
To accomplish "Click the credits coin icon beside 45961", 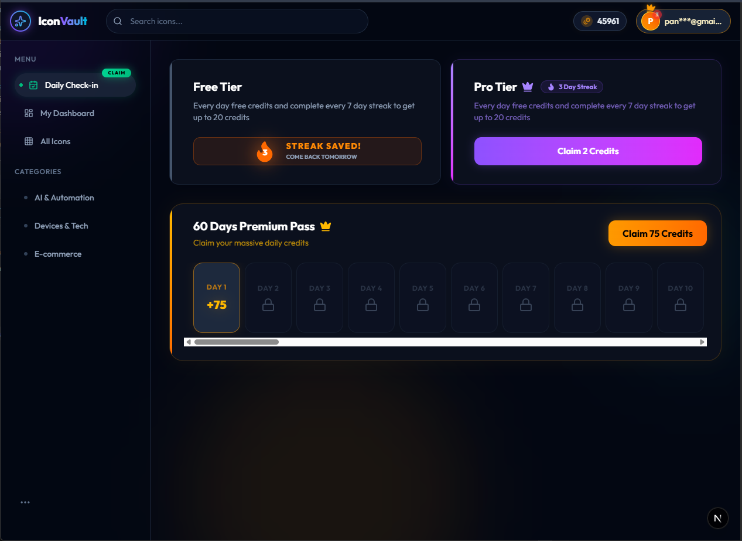I will pyautogui.click(x=586, y=21).
